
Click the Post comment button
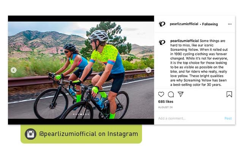point(228,118)
